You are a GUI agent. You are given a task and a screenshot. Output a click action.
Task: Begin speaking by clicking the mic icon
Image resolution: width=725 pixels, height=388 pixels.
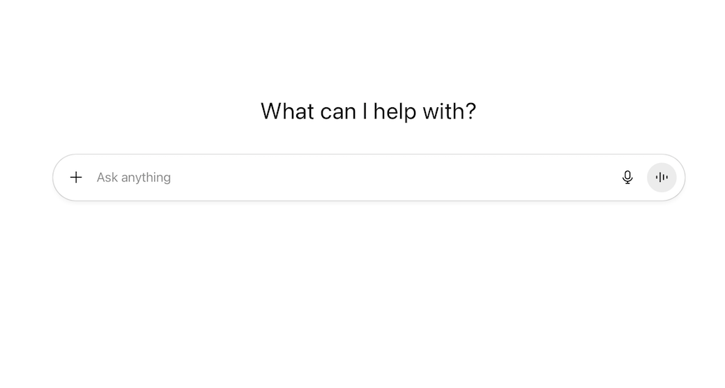click(x=627, y=178)
